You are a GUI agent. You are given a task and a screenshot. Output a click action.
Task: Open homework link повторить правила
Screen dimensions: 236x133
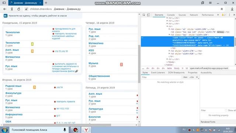pyautogui.click(x=66, y=102)
